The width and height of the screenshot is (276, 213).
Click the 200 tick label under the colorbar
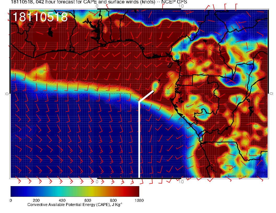(36, 200)
